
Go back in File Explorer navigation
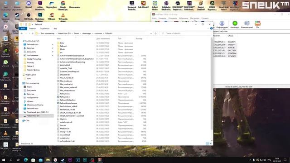(x=22, y=34)
